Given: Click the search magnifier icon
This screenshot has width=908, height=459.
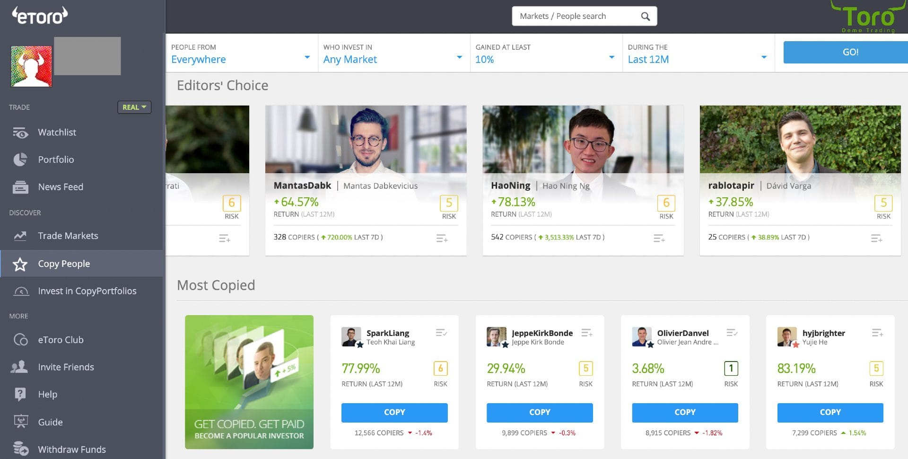Looking at the screenshot, I should [645, 17].
